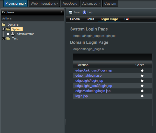This screenshot has height=133, width=156.
Task: Switch to the General tab
Action: [75, 19]
